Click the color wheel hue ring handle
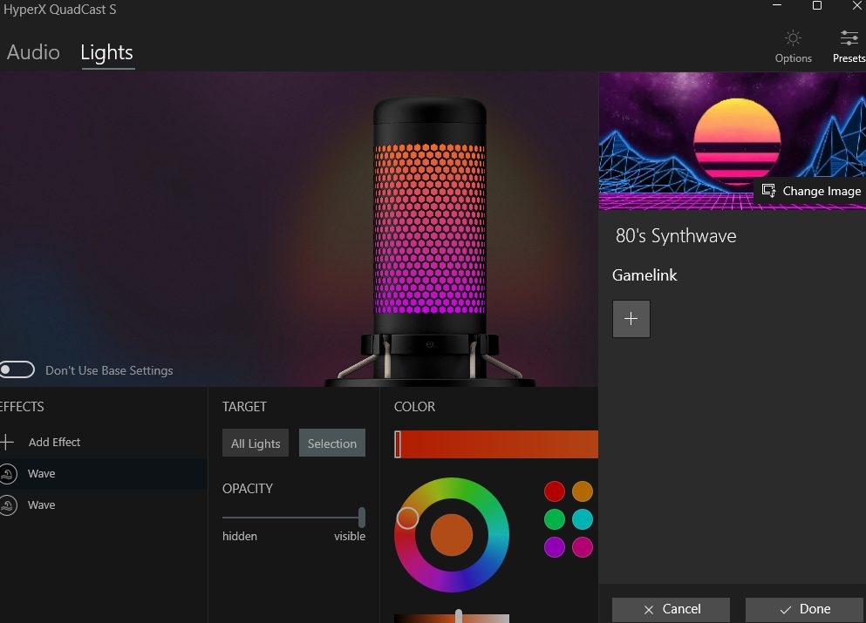This screenshot has height=623, width=866. tap(407, 518)
